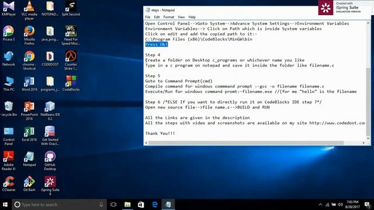Click the 'Step 5' line in Notepad
This screenshot has height=210, width=374.
[x=153, y=76]
